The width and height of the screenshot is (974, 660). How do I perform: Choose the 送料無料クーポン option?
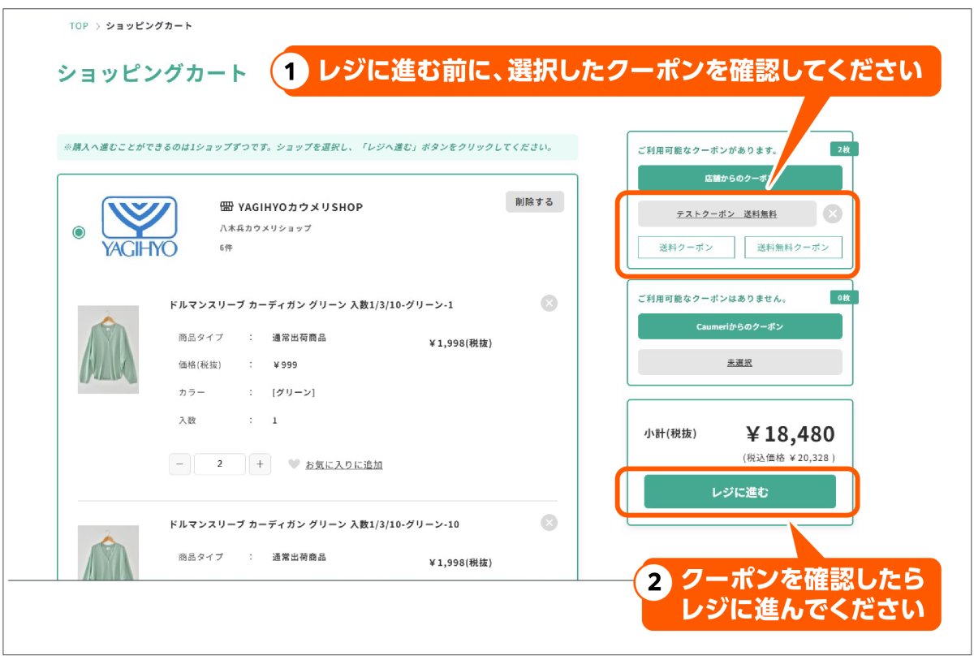793,248
